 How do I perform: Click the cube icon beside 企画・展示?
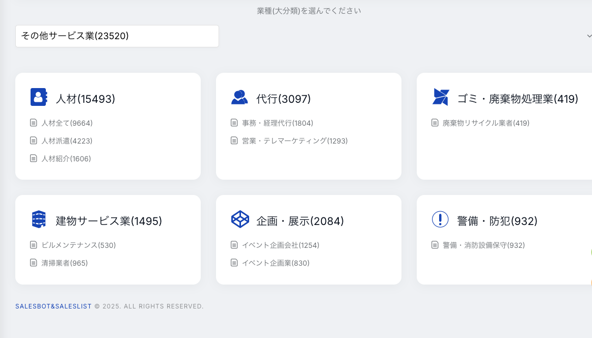click(239, 219)
